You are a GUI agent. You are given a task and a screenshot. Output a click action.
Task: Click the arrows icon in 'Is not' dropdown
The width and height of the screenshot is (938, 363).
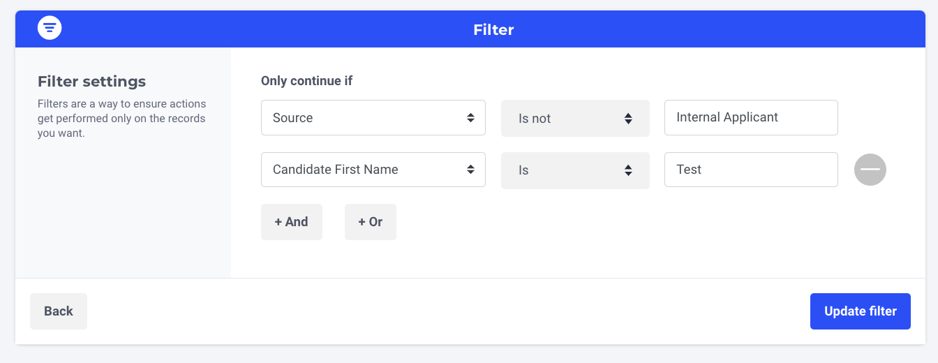[628, 119]
